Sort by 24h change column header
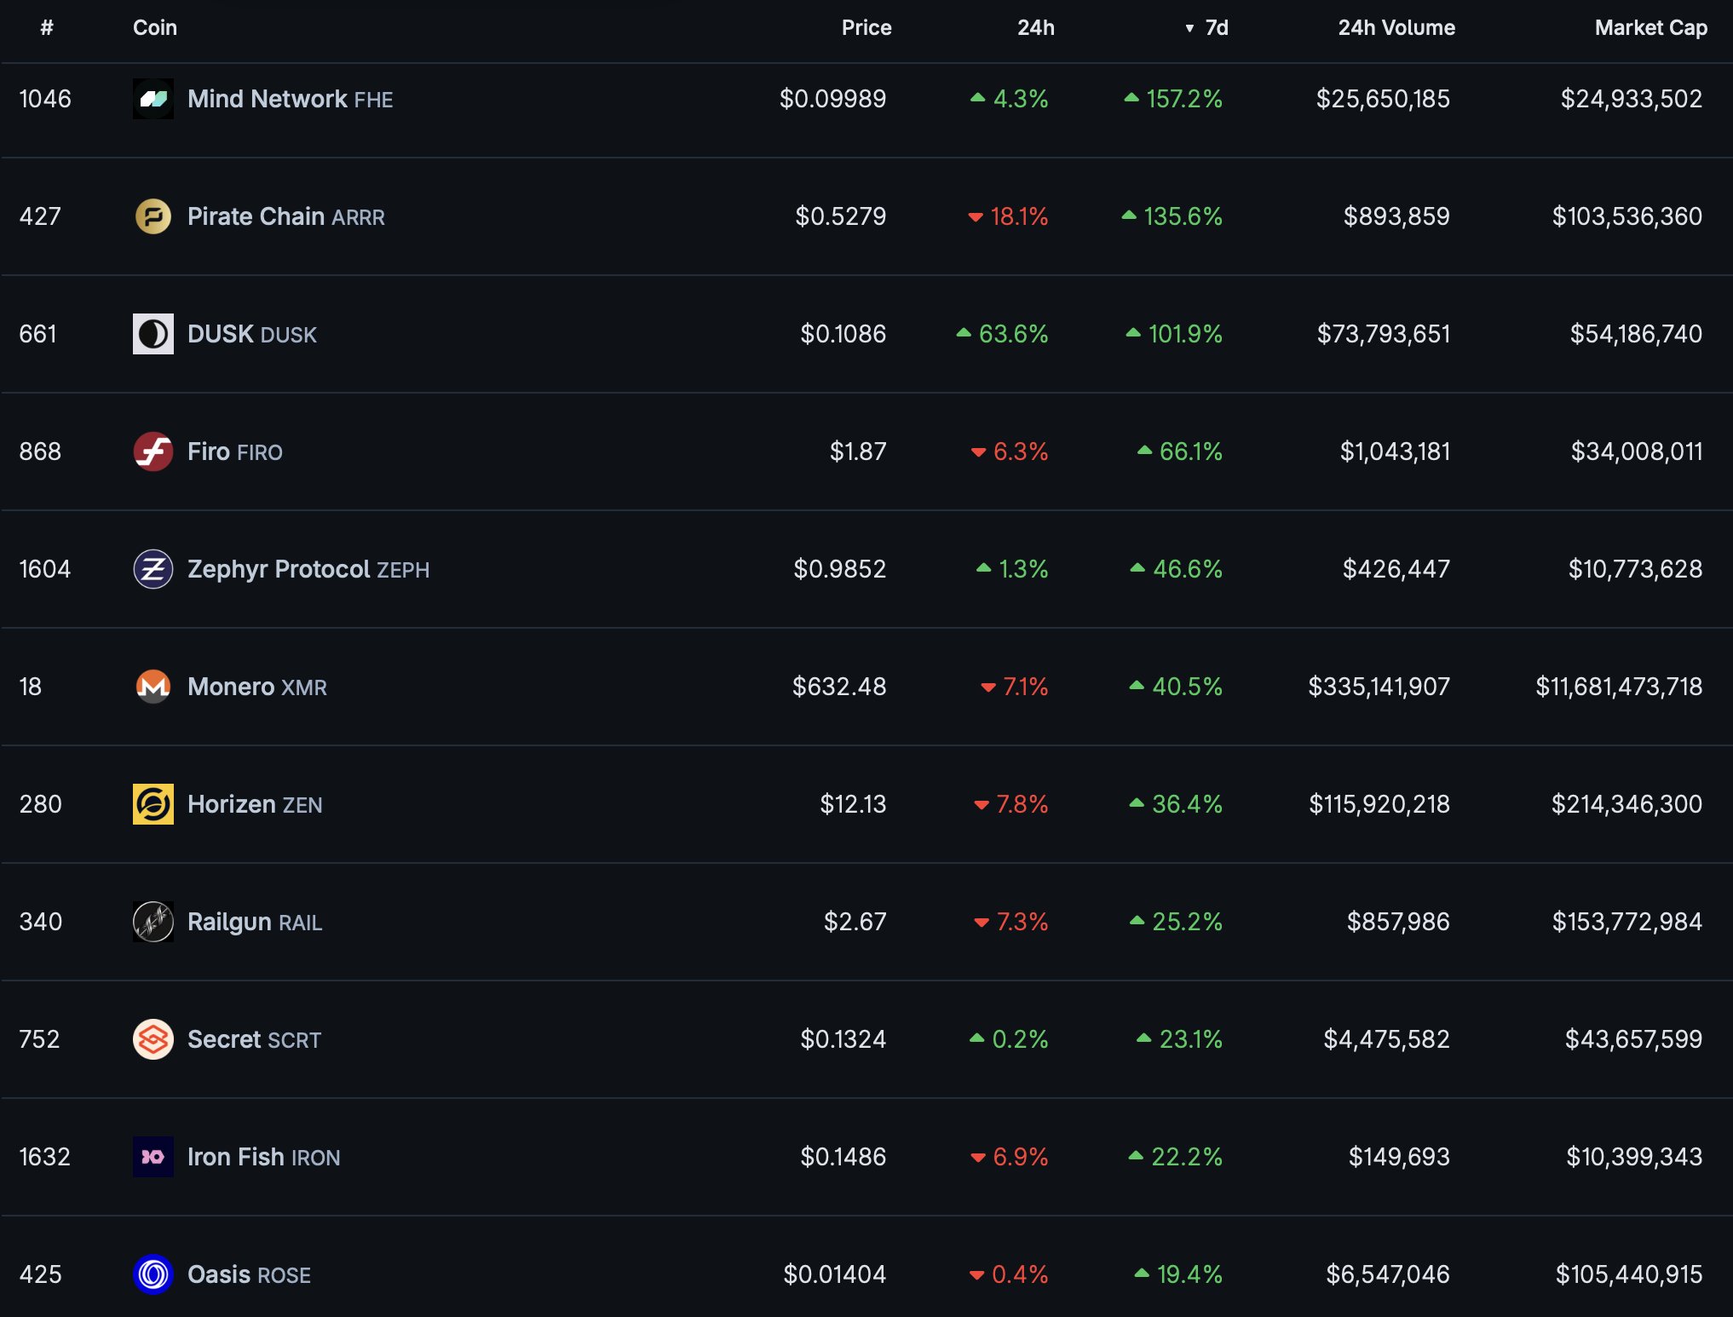 [1035, 28]
